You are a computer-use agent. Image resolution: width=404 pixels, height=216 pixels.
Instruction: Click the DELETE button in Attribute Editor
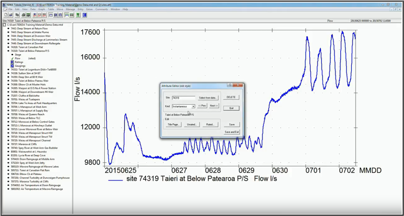click(x=231, y=97)
